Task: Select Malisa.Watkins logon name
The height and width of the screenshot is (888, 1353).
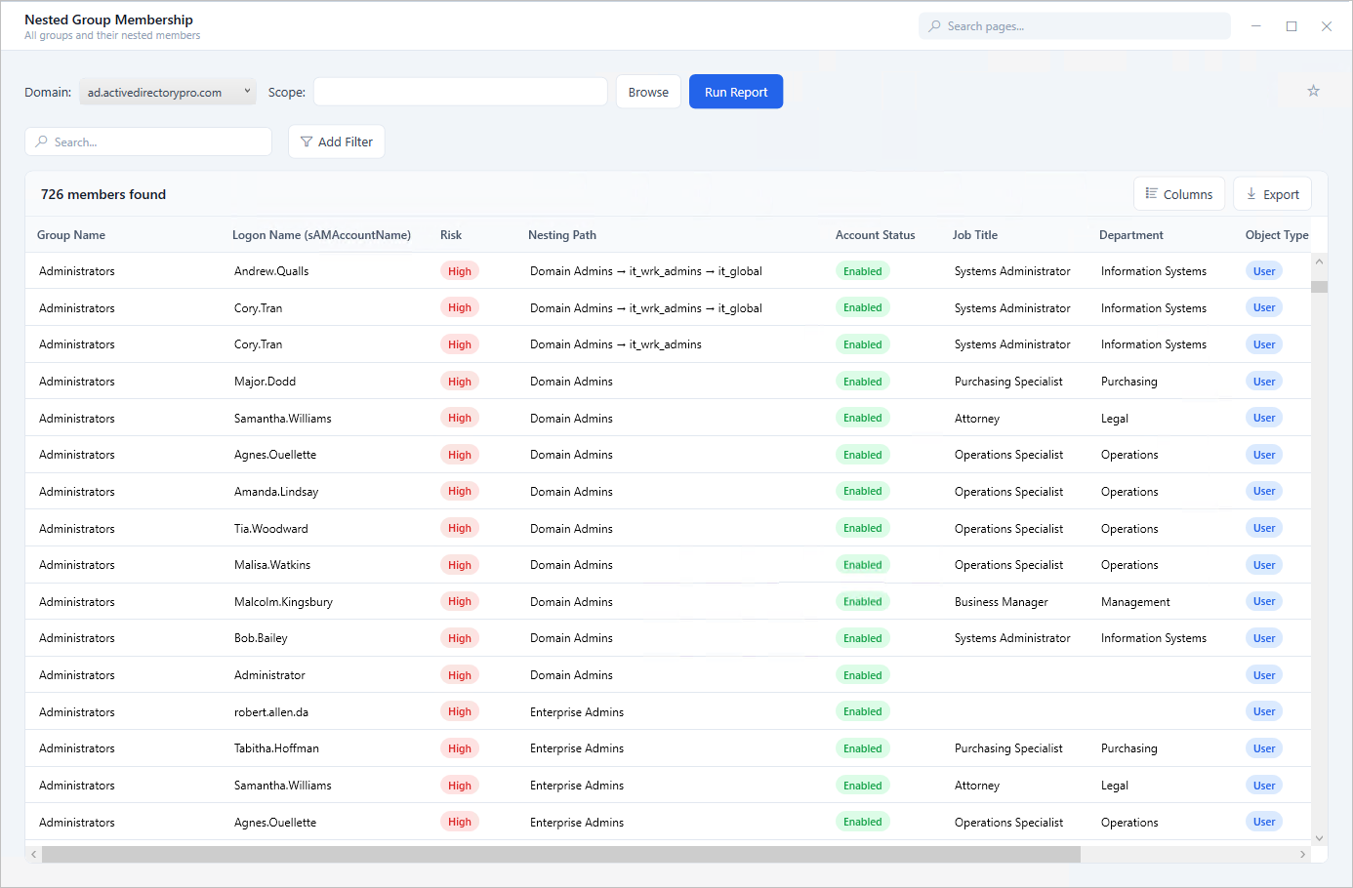Action: [272, 565]
